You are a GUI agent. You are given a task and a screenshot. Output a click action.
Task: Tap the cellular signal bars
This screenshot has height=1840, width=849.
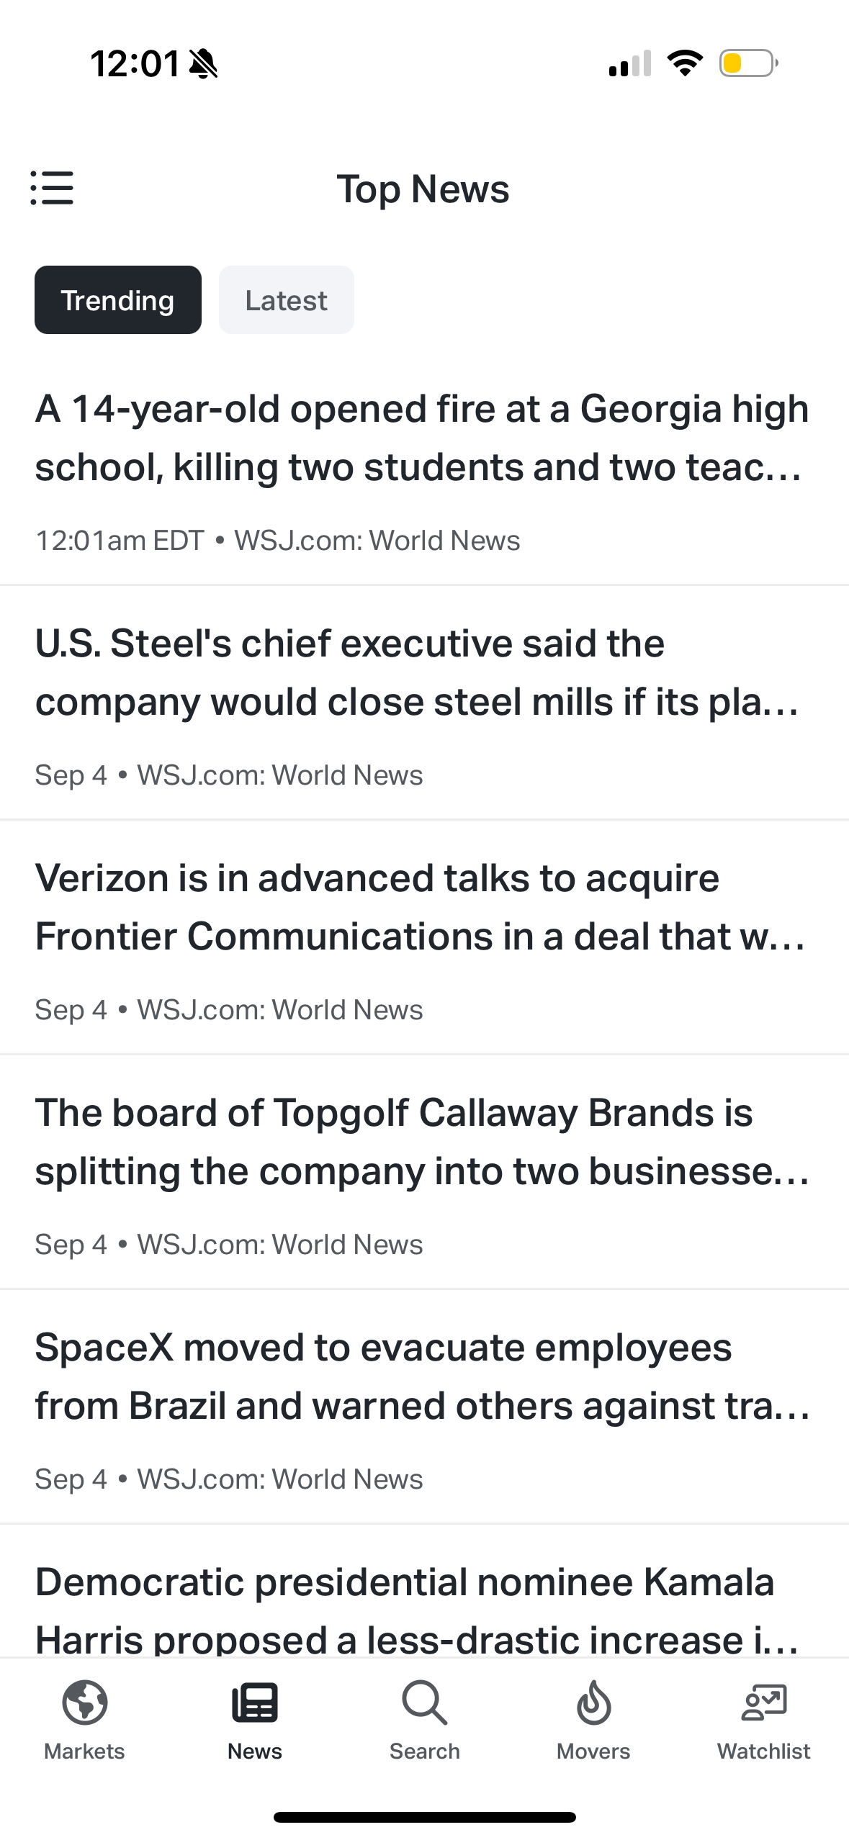[630, 63]
